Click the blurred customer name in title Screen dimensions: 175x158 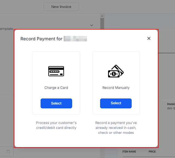point(75,39)
